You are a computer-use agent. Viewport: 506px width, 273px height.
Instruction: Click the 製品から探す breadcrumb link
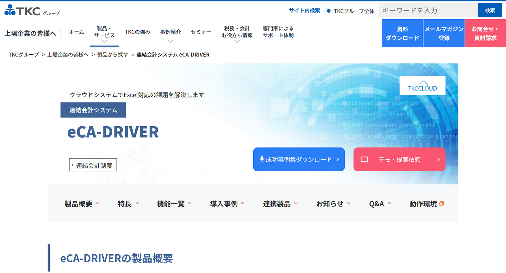(x=113, y=55)
